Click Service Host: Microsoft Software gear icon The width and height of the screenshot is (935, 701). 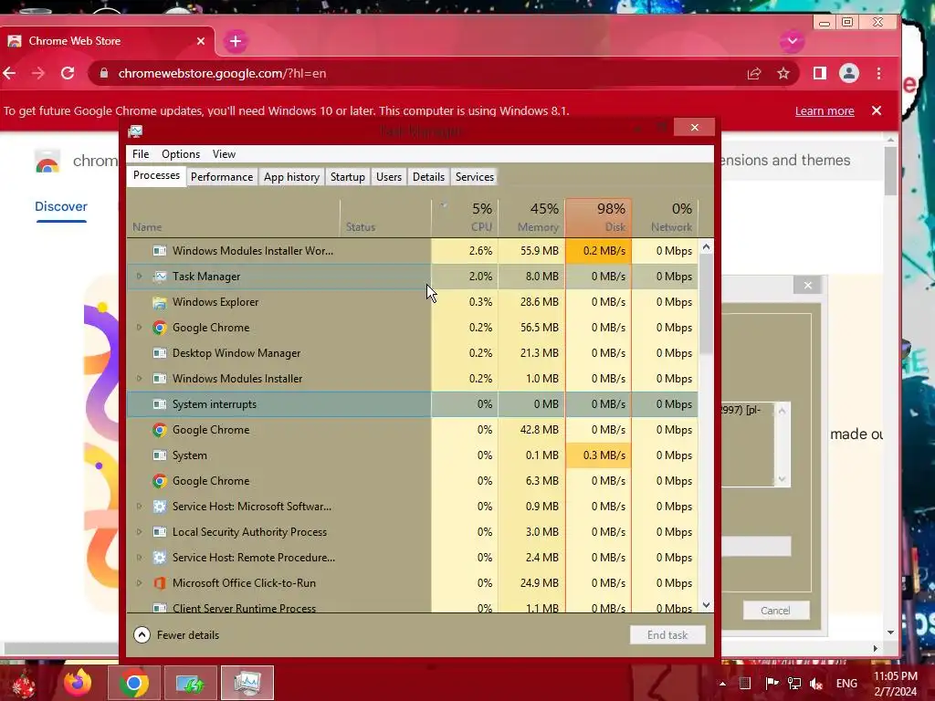click(x=159, y=506)
